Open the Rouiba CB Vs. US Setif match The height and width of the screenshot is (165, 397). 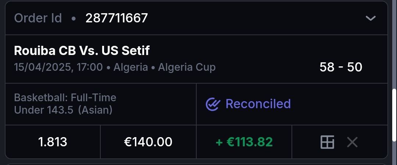point(82,51)
